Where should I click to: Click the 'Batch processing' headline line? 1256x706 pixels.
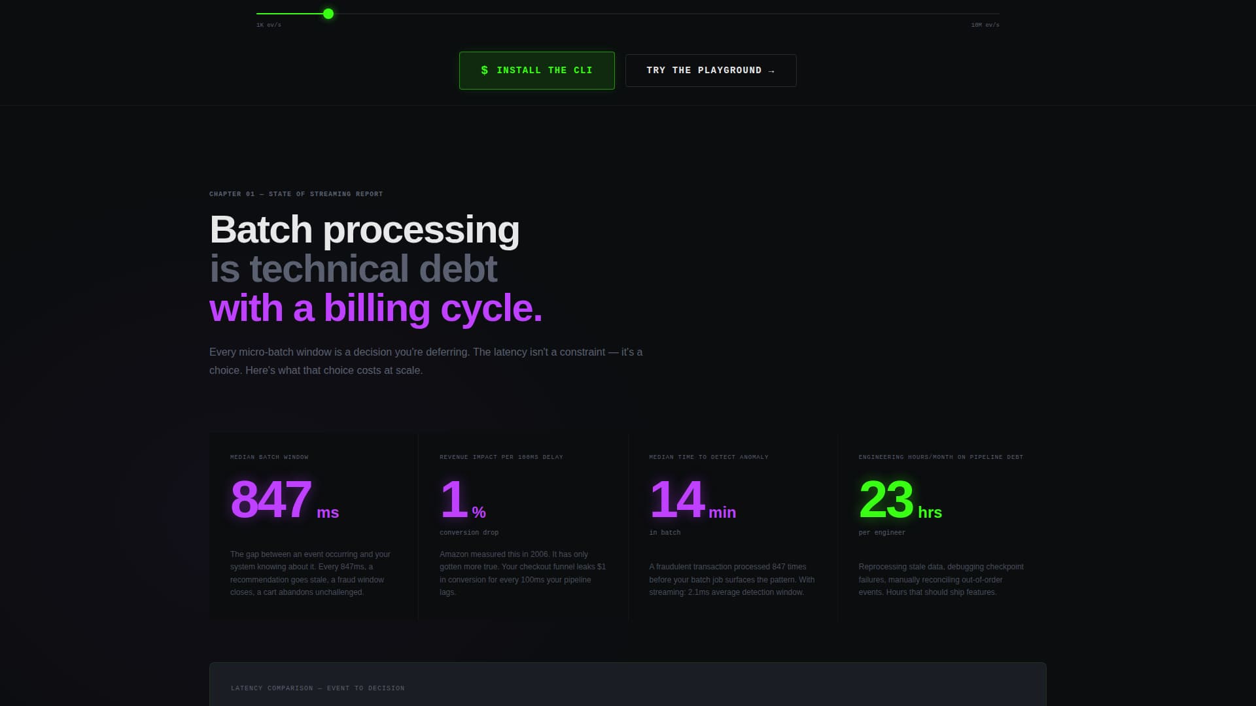[364, 229]
